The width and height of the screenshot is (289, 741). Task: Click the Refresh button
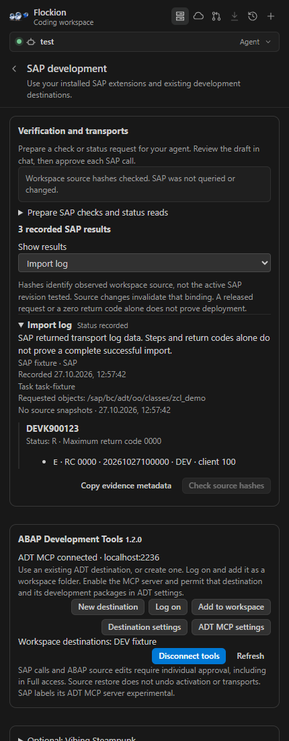pyautogui.click(x=250, y=656)
